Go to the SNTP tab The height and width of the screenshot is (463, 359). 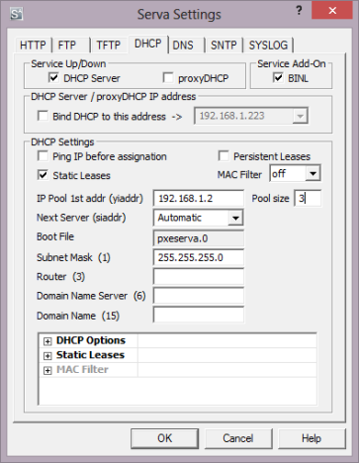click(224, 45)
